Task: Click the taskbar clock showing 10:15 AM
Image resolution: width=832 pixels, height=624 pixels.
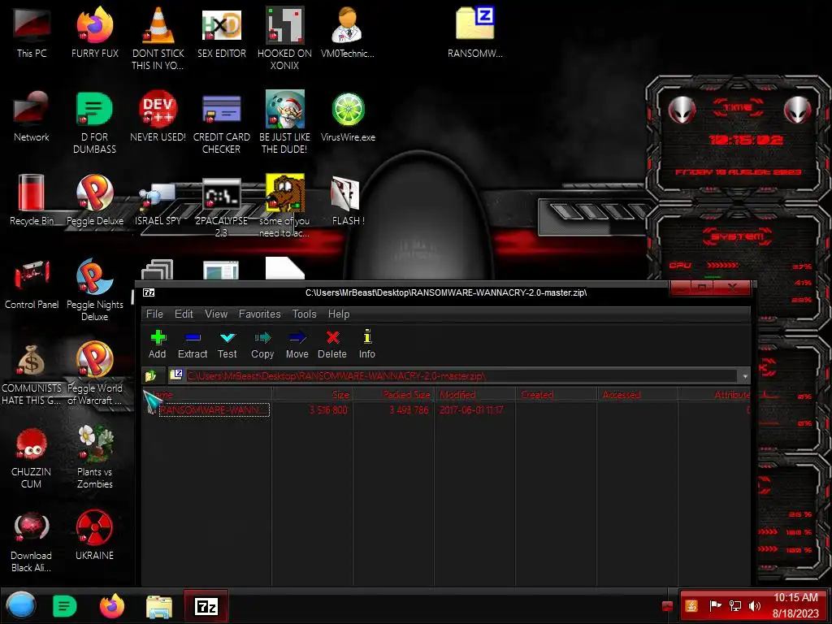Action: pyautogui.click(x=795, y=605)
